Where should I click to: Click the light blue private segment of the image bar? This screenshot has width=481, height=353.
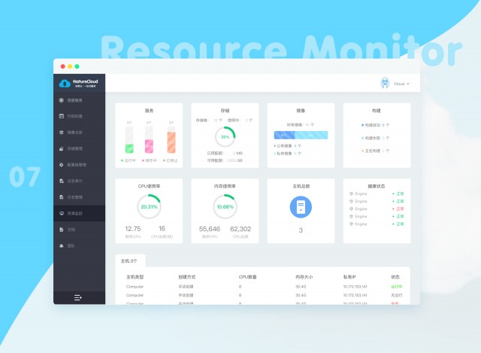click(x=311, y=135)
